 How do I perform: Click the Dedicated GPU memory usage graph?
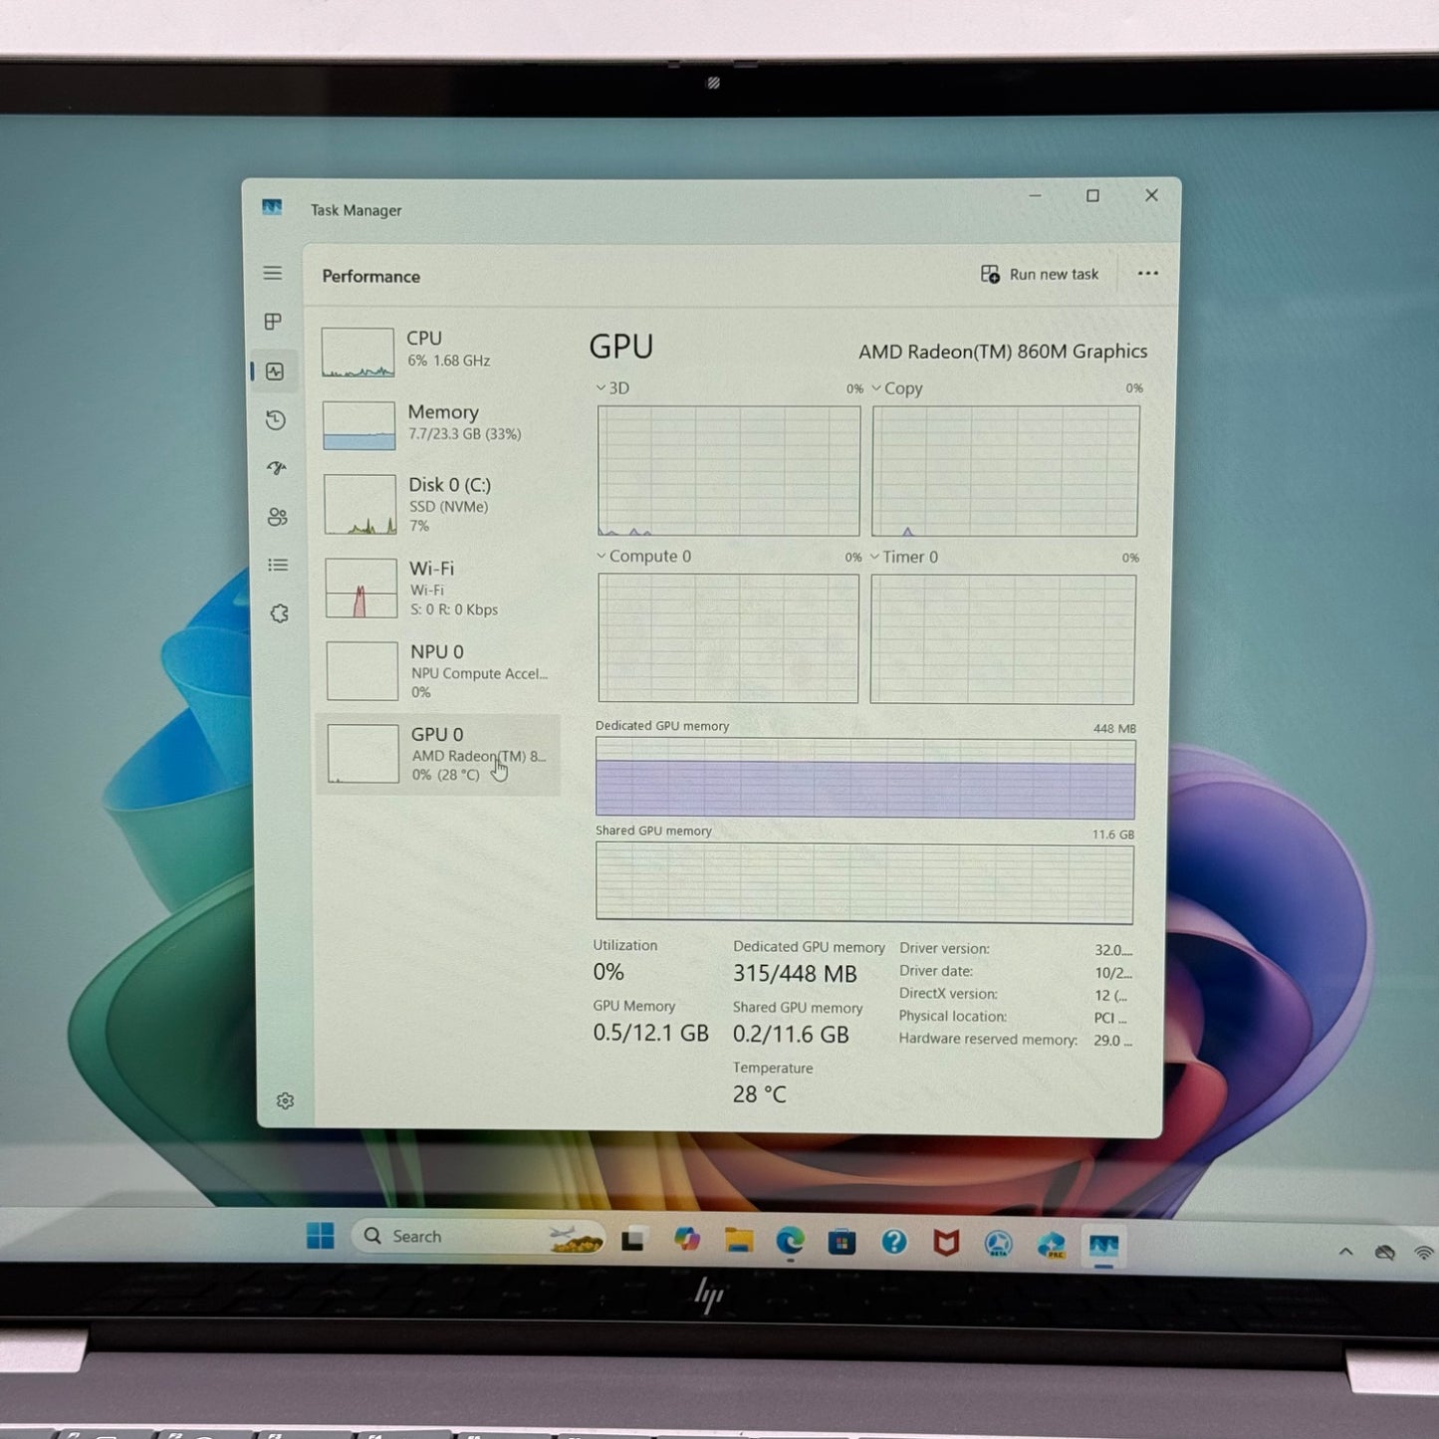coord(864,778)
